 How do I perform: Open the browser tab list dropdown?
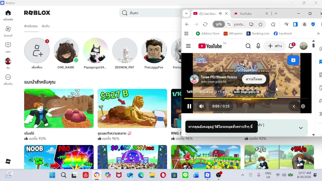186,14
